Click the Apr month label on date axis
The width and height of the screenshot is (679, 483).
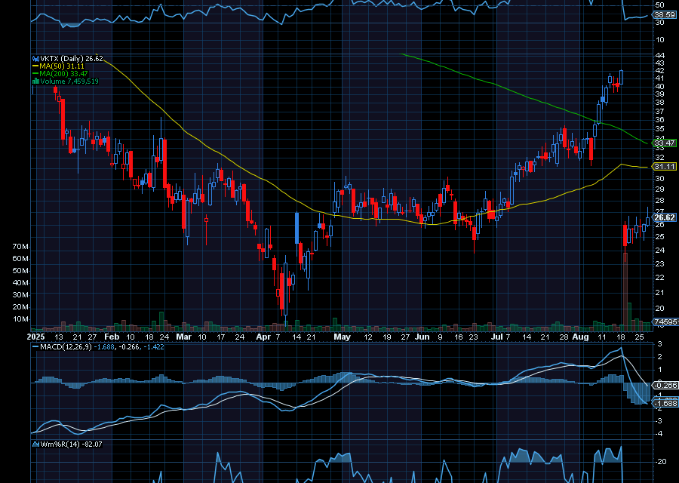coord(263,337)
